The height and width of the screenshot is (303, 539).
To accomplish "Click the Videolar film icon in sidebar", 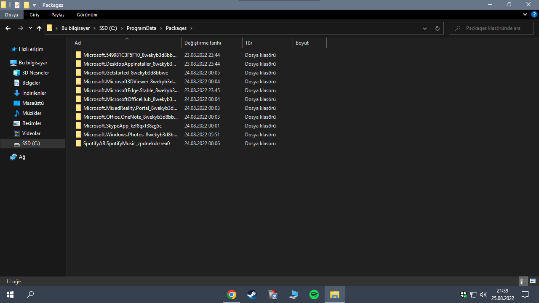I will click(x=17, y=133).
